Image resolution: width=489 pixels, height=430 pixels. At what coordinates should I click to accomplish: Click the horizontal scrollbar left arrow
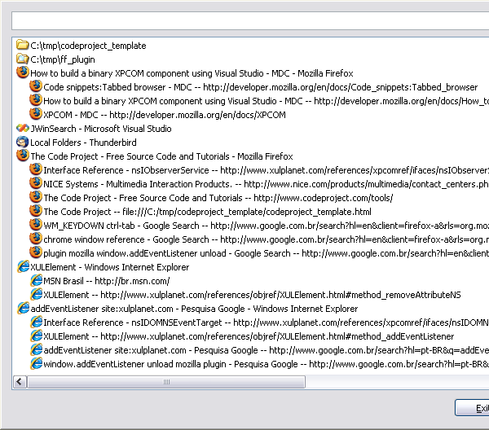tap(20, 381)
